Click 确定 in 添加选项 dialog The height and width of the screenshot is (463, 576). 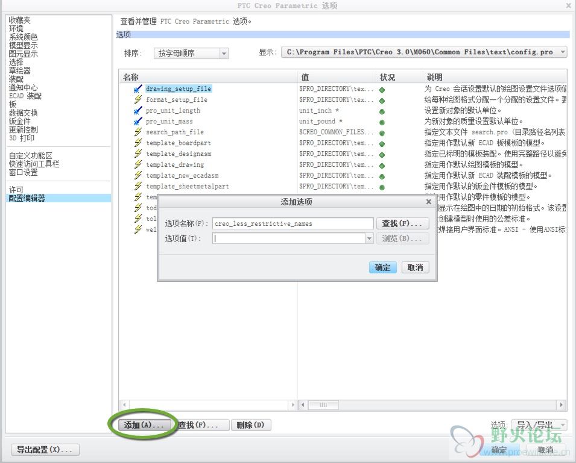click(x=382, y=267)
